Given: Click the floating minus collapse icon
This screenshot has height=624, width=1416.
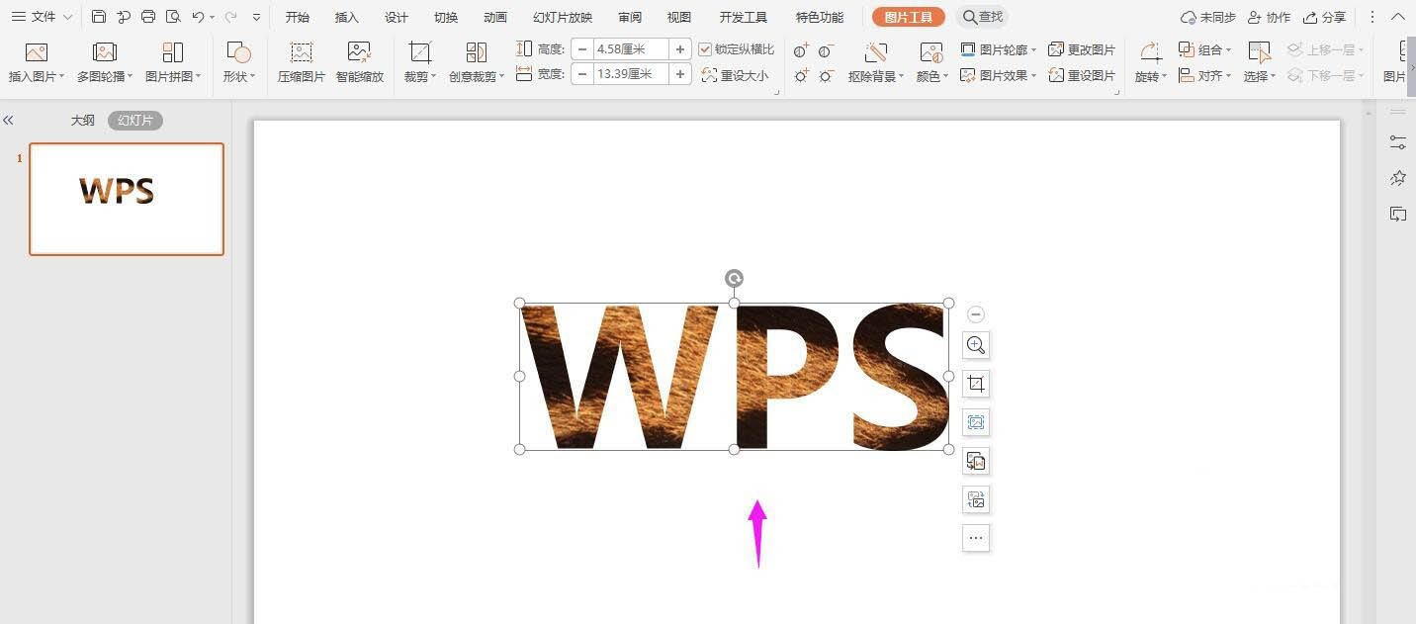Looking at the screenshot, I should [x=976, y=314].
